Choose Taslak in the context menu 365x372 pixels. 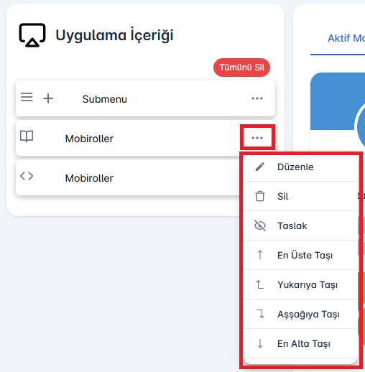(300, 225)
